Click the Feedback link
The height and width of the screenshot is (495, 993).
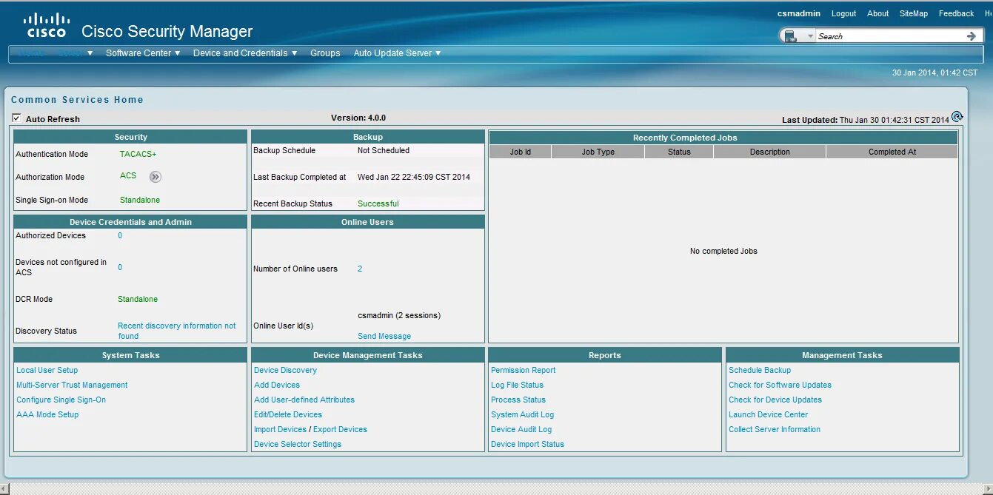point(956,13)
